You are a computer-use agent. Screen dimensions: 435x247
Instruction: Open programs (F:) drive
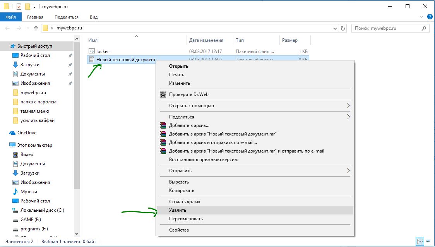pyautogui.click(x=34, y=229)
